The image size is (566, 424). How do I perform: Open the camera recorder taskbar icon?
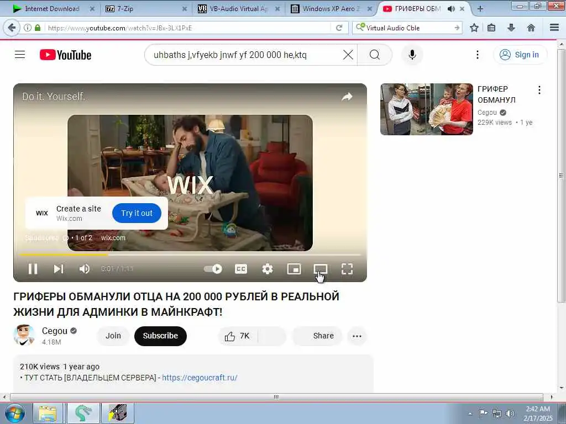click(118, 414)
